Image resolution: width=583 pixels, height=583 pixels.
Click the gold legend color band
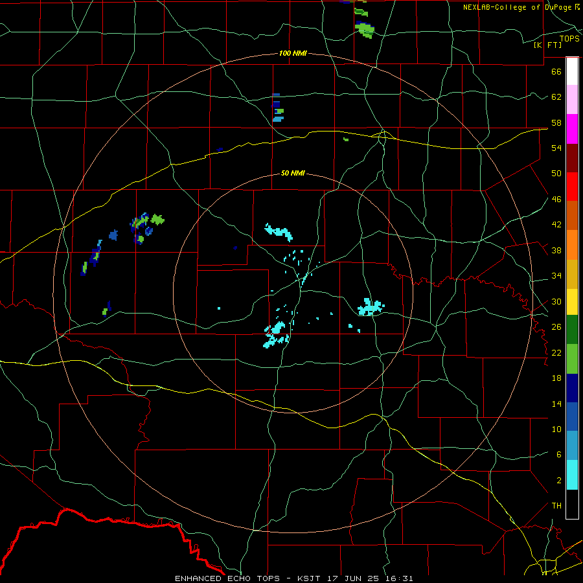572,274
